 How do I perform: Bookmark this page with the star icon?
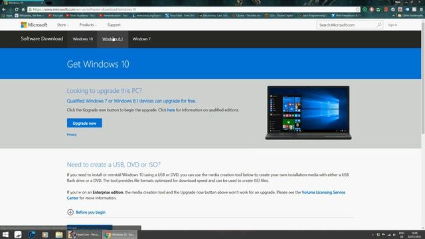click(x=357, y=9)
